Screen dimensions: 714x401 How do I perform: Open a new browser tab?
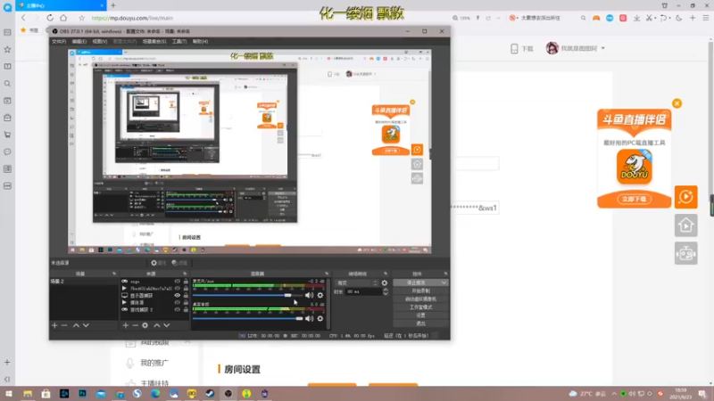pos(113,5)
